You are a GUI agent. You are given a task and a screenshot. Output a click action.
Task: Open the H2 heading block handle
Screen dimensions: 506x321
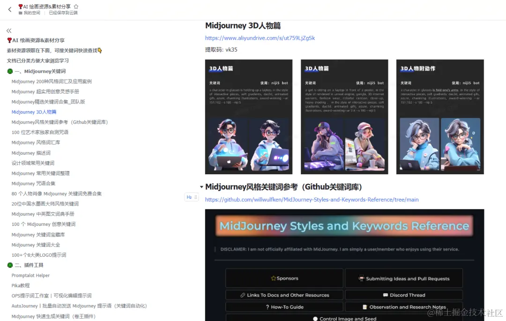pyautogui.click(x=191, y=197)
